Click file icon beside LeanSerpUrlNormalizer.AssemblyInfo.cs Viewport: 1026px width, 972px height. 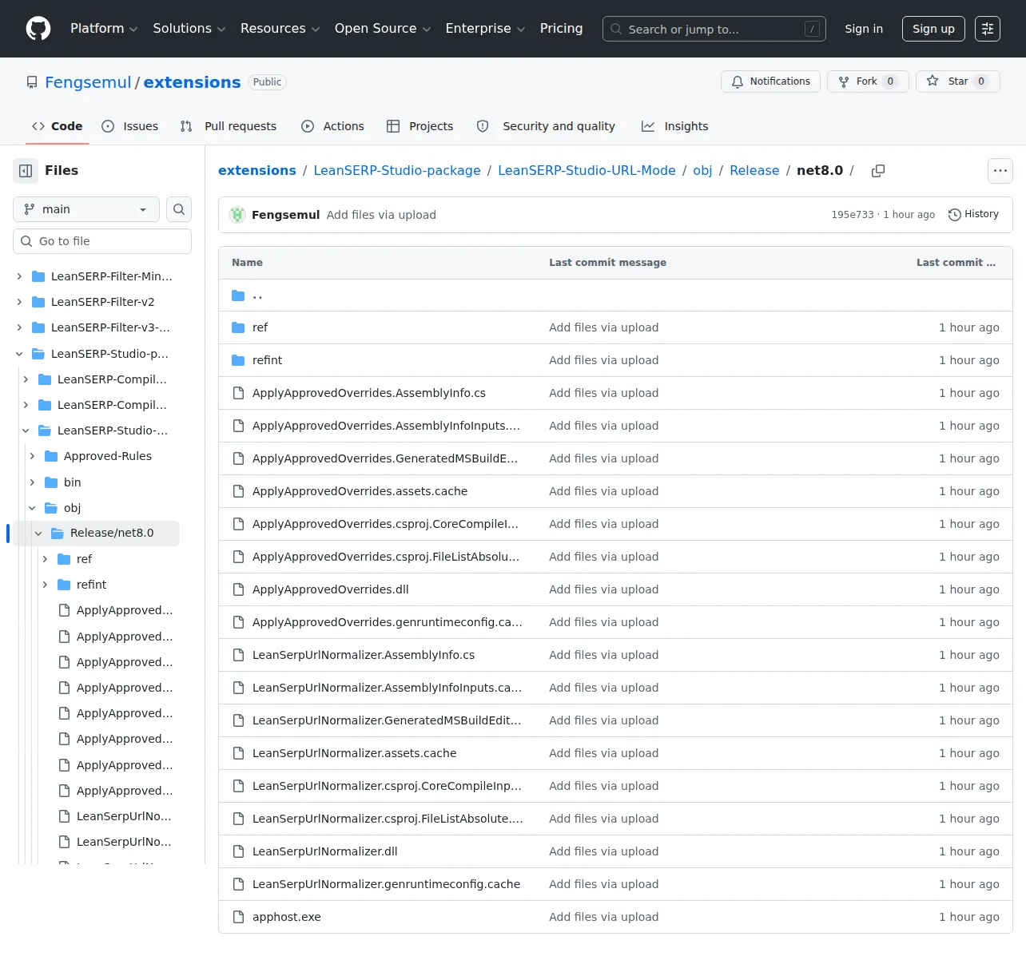click(238, 655)
